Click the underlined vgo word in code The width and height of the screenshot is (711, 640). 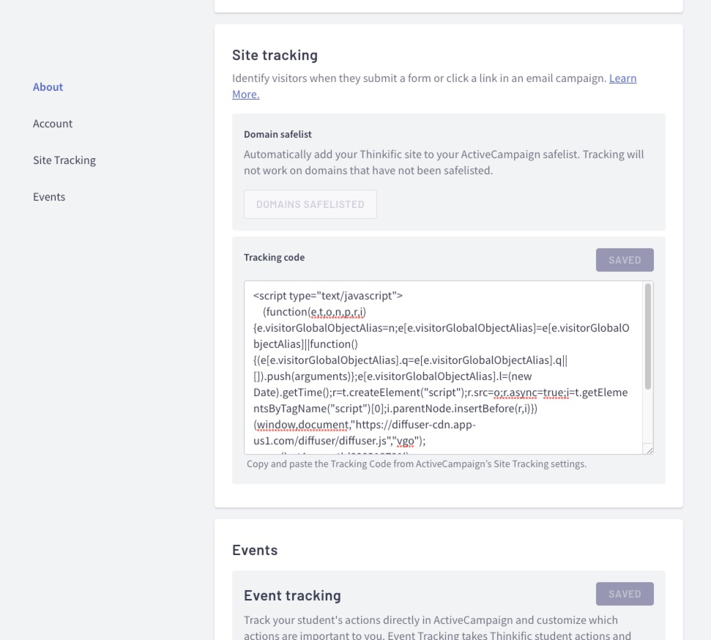[406, 441]
